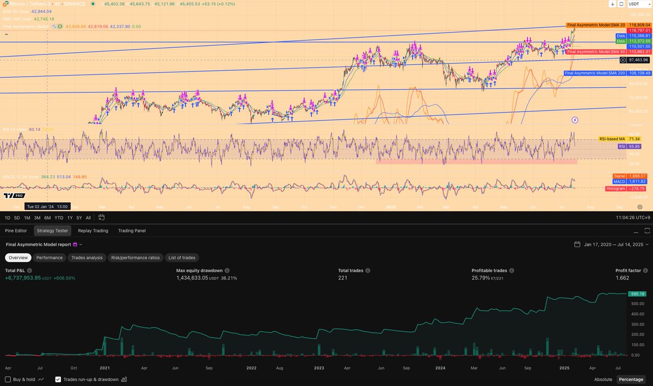Open the Pine Editor tab
Image resolution: width=653 pixels, height=386 pixels.
16,231
